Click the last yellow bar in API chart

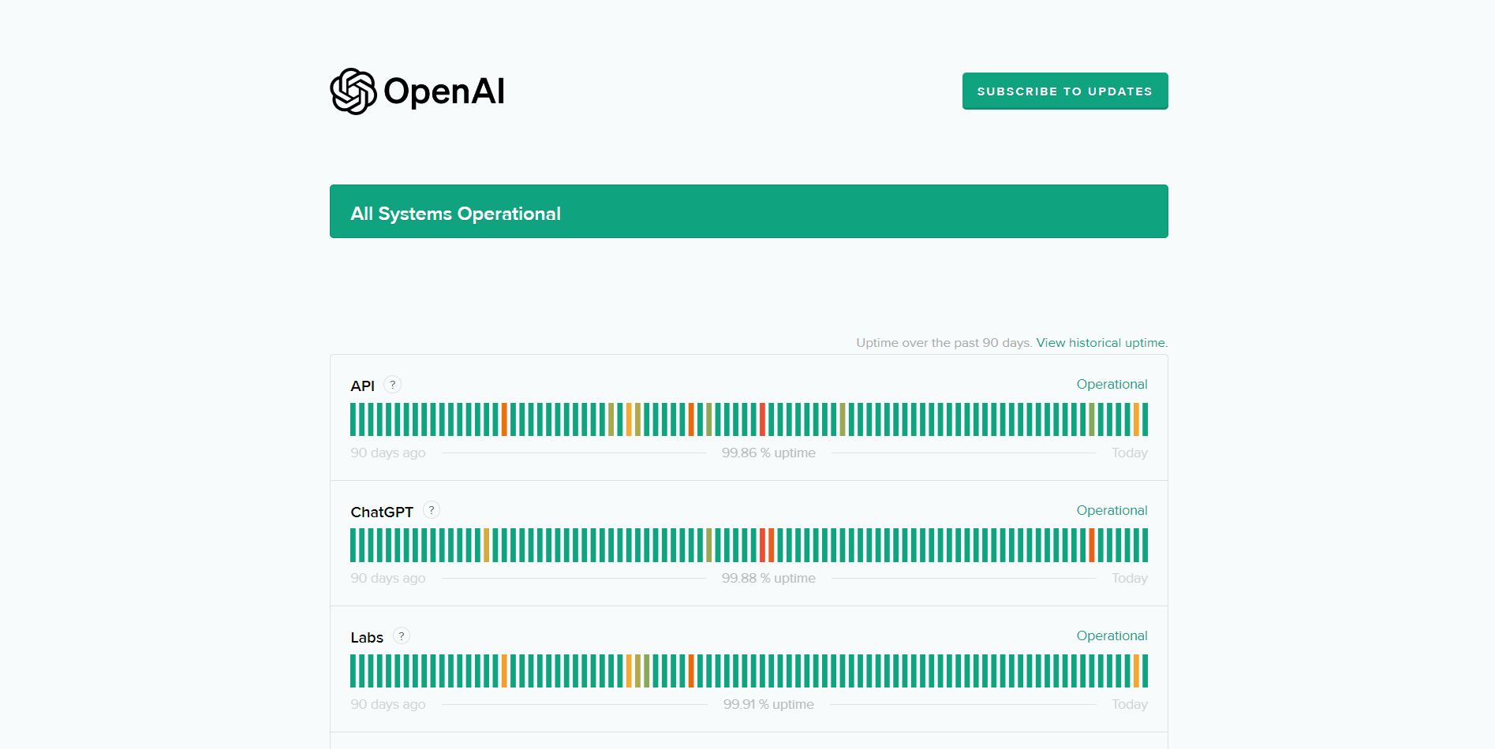click(x=1136, y=419)
